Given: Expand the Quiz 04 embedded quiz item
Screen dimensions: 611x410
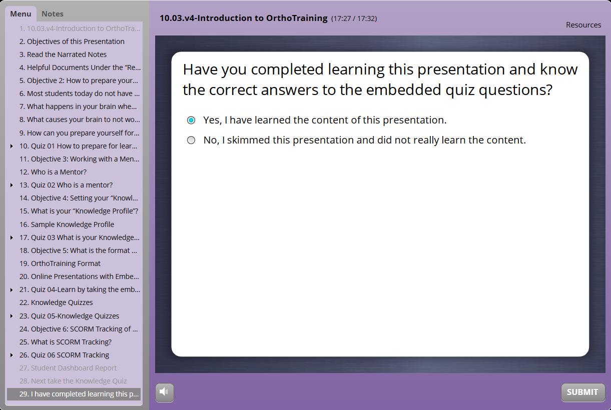Looking at the screenshot, I should 12,289.
